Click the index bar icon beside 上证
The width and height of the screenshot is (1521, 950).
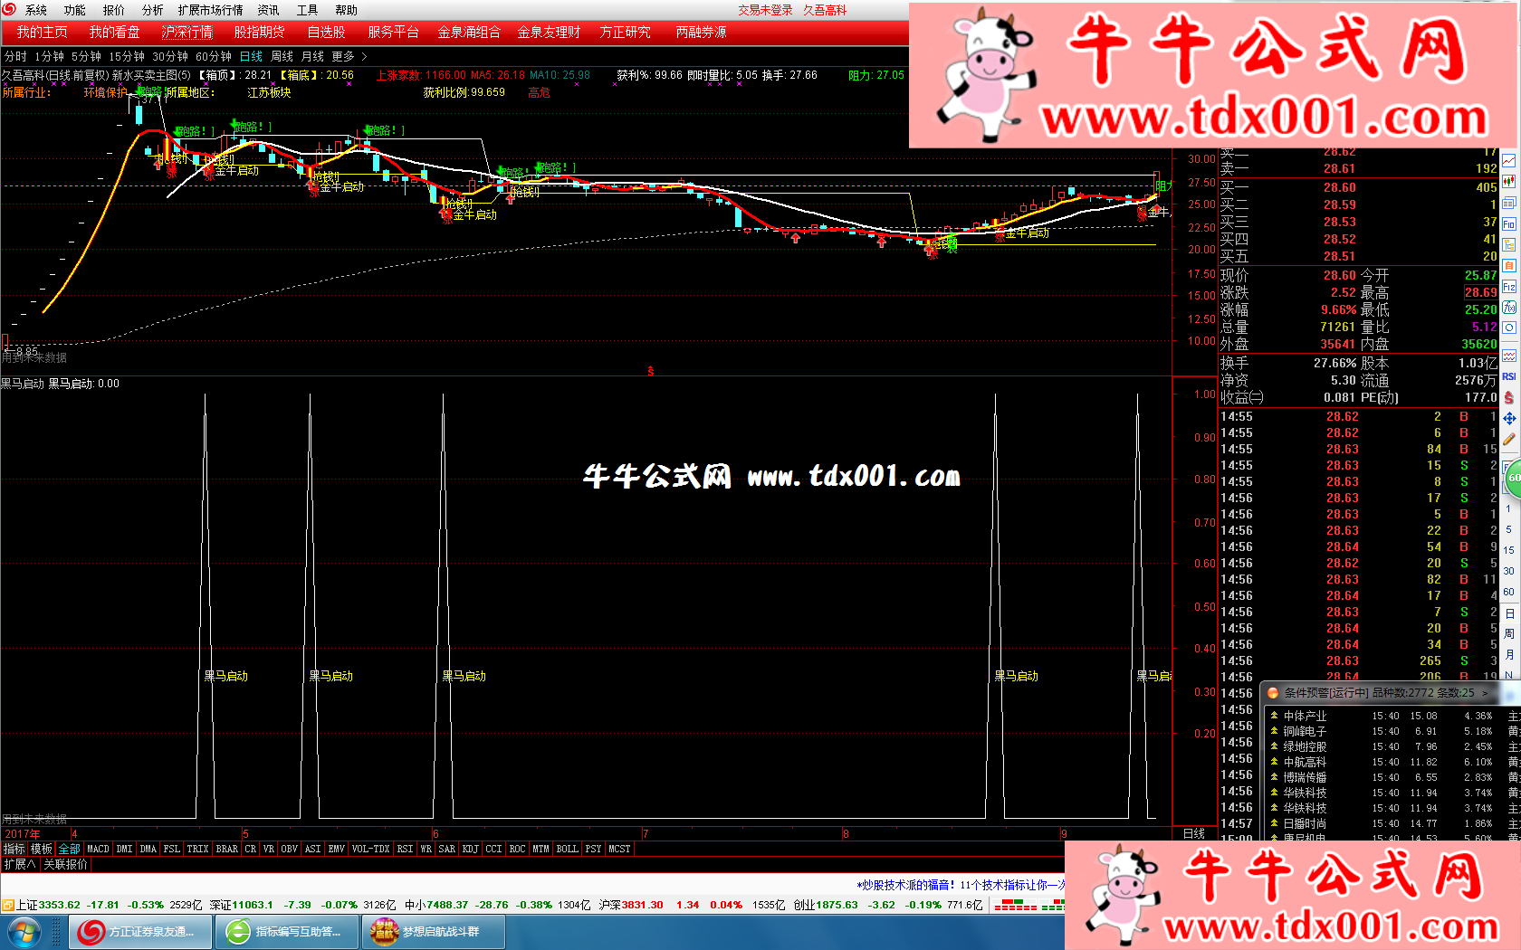coord(7,905)
